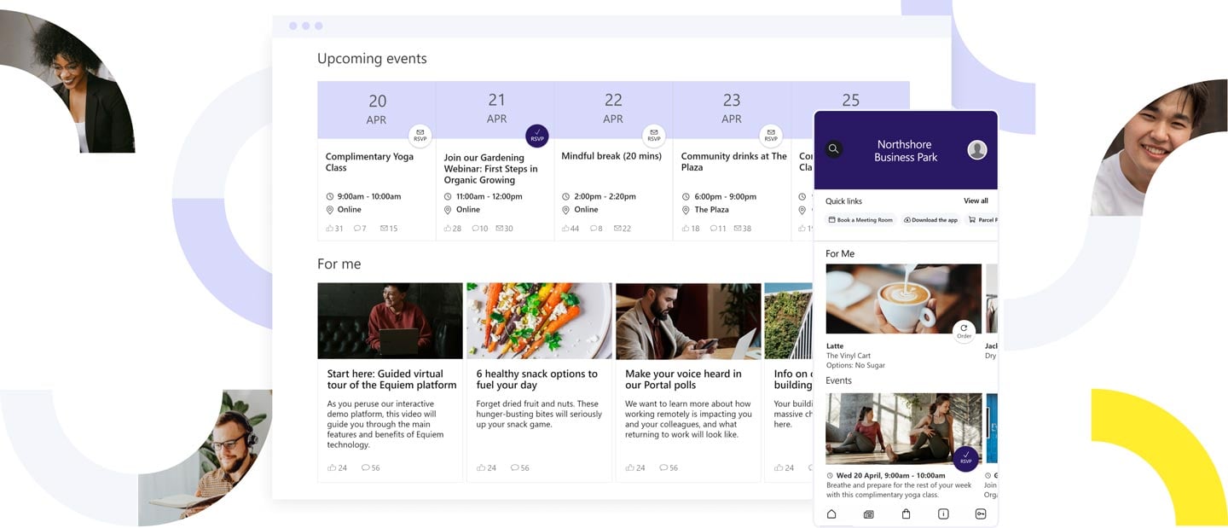The image size is (1228, 528).
Task: Open the shopping bag tab in bottom navigation
Action: tap(906, 513)
